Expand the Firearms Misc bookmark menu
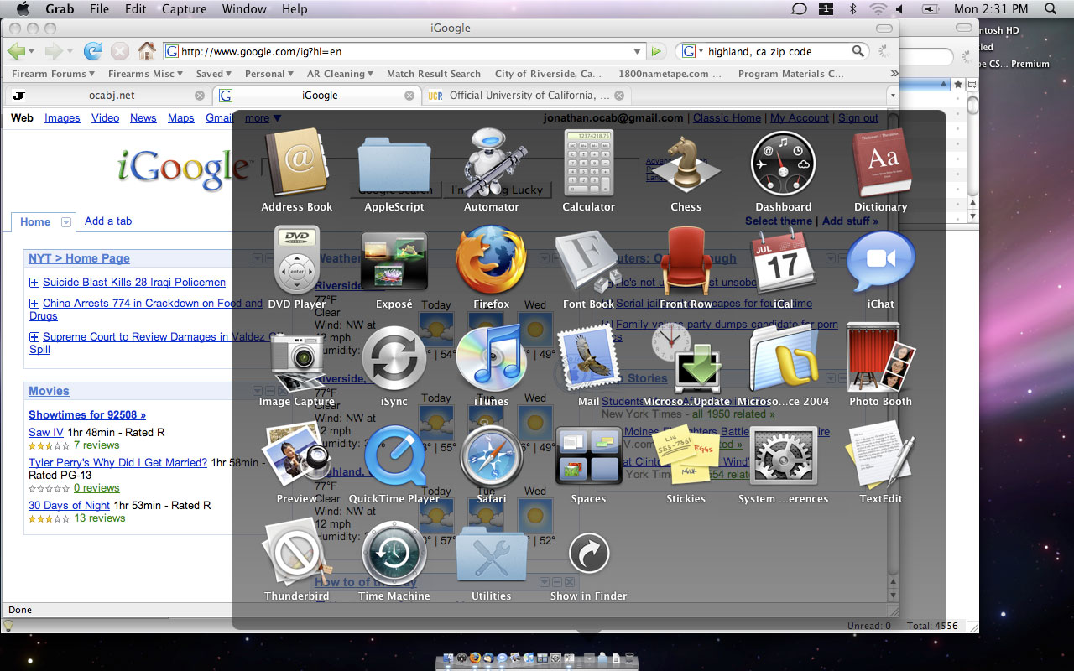Viewport: 1074px width, 671px height. (x=146, y=74)
